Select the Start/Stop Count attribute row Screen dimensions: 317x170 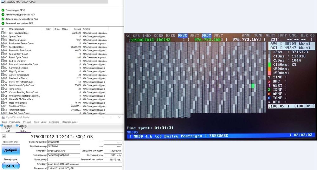pyautogui.click(x=55, y=40)
